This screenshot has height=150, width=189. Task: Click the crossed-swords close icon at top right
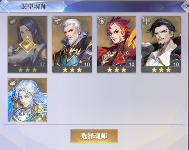tap(186, 6)
